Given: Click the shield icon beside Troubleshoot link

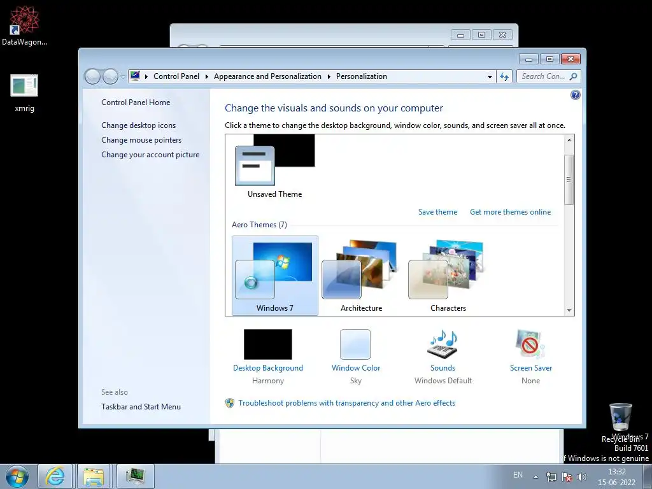Looking at the screenshot, I should [x=229, y=403].
